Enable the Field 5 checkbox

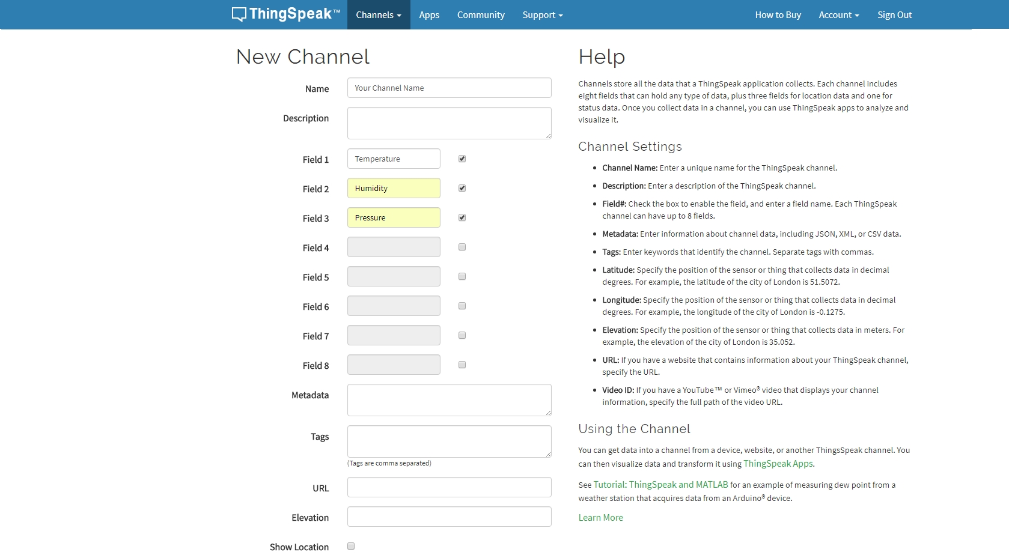click(x=462, y=276)
